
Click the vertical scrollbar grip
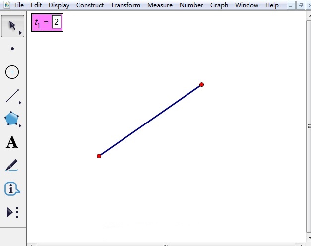point(309,126)
